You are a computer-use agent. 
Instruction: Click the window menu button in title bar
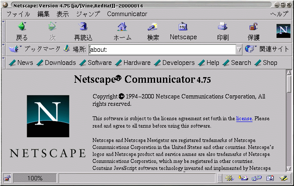coord(5,5)
